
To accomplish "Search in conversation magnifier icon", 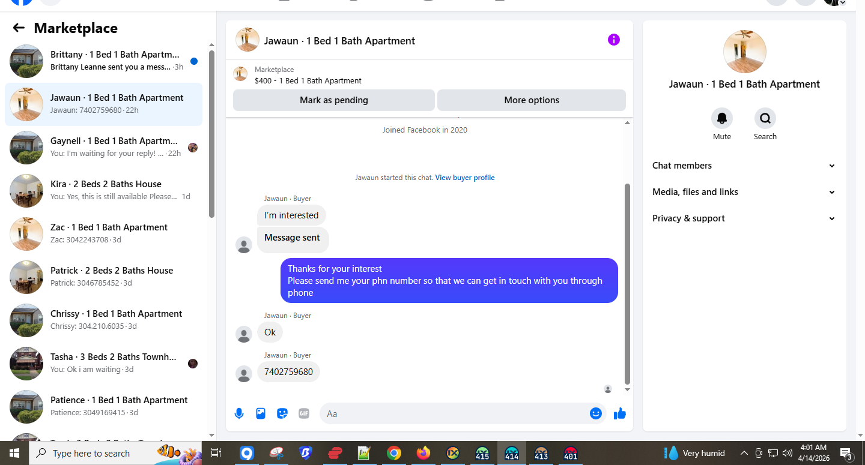I will [x=765, y=118].
